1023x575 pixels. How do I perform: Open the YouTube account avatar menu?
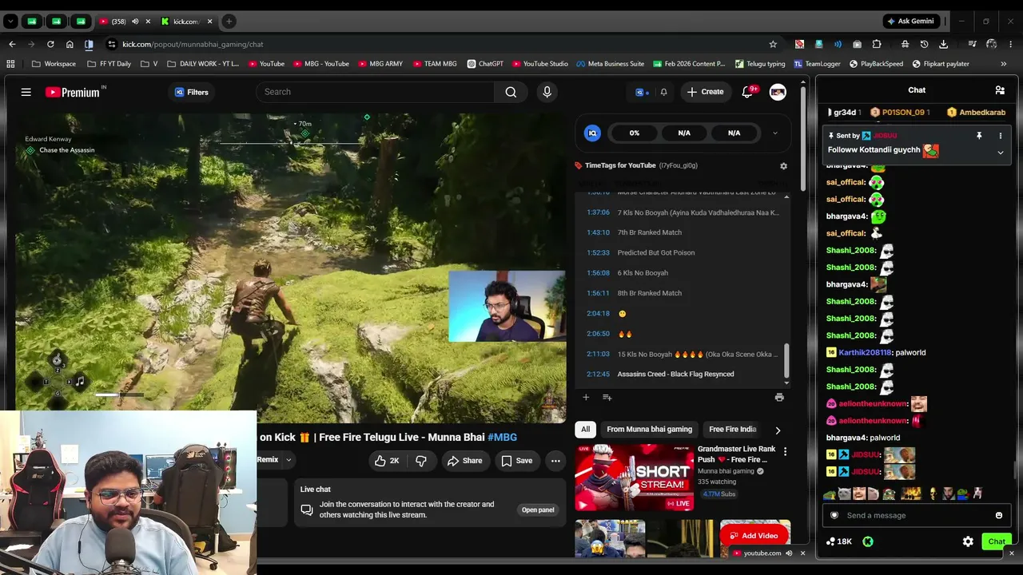[778, 92]
